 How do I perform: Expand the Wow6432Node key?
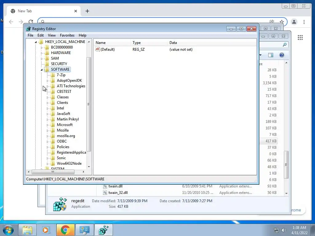[47, 164]
